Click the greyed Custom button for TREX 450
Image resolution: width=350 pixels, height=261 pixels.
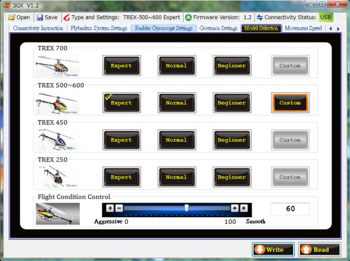coord(290,140)
